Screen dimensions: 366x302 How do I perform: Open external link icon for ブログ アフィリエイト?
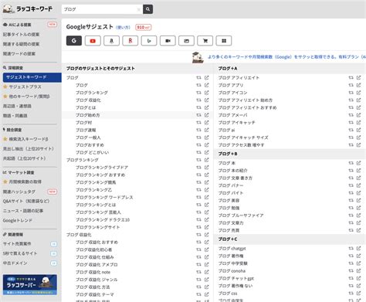pos(358,77)
